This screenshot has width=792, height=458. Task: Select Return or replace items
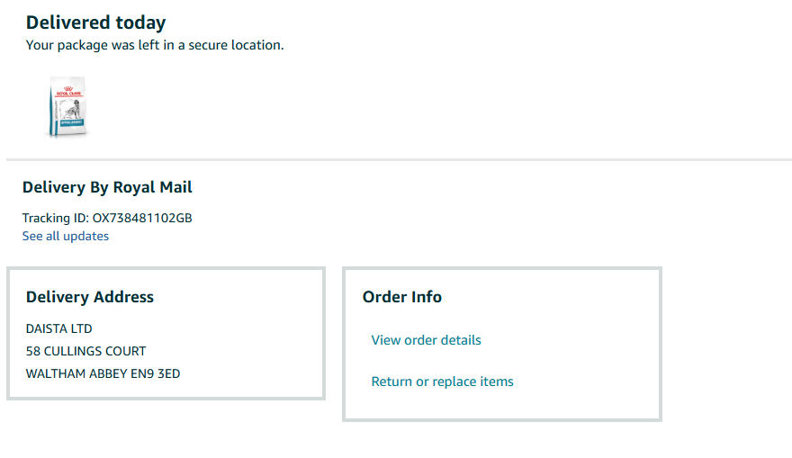tap(442, 382)
